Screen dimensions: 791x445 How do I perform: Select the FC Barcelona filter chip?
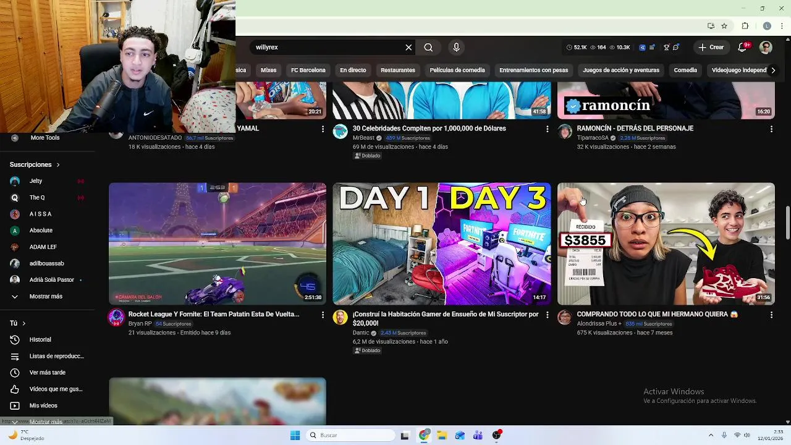pos(308,70)
